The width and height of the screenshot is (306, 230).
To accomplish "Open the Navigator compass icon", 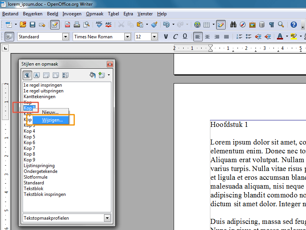I will click(x=243, y=25).
